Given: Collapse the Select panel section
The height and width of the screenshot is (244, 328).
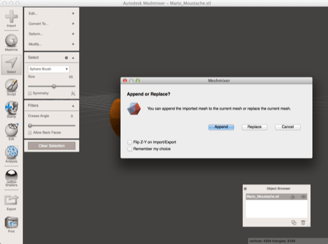Looking at the screenshot, I should [x=73, y=57].
